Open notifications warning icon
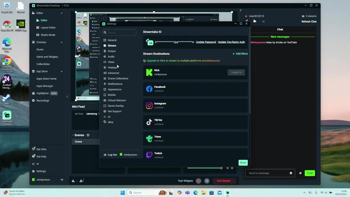Screen dimensions: 350x197 (x=81, y=181)
